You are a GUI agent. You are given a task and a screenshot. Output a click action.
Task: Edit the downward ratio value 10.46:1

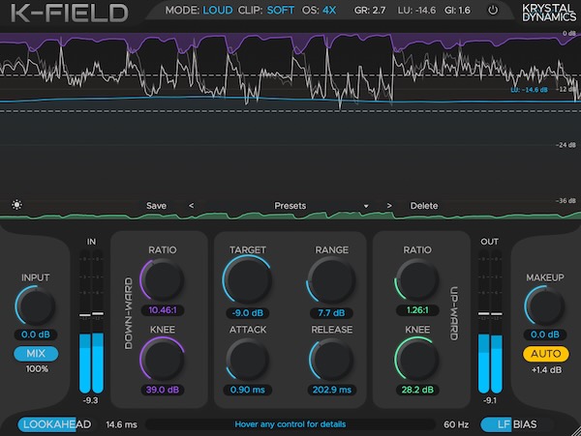(163, 310)
